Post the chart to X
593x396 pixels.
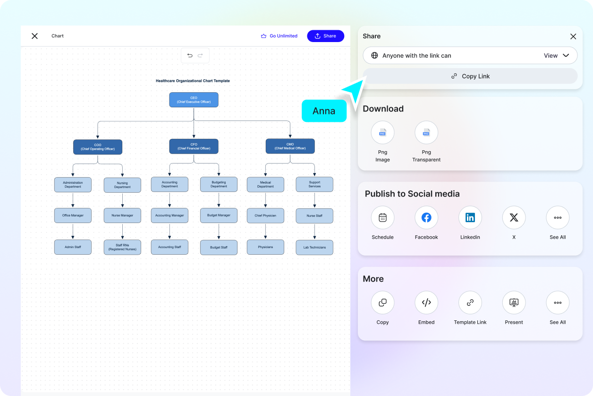tap(514, 217)
